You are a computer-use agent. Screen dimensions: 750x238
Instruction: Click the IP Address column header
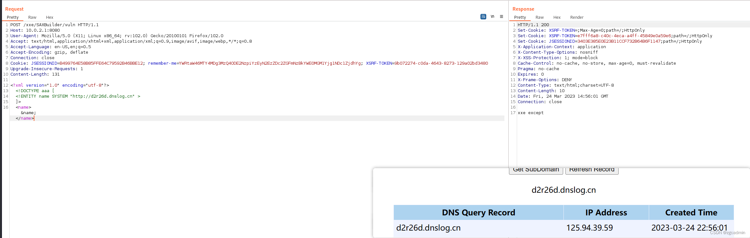(x=606, y=212)
